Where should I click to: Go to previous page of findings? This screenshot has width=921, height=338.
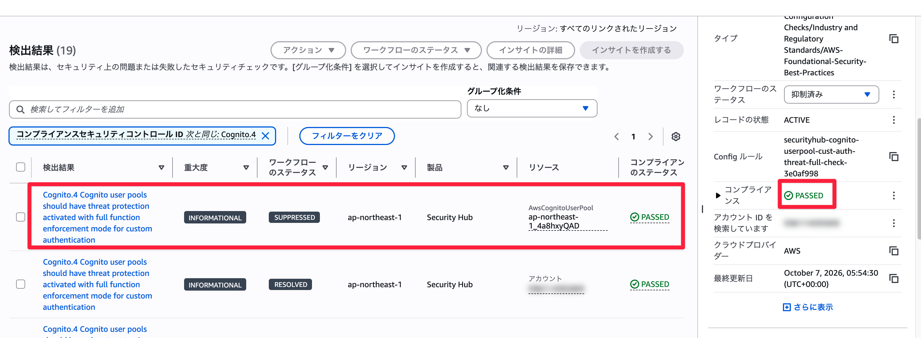616,137
